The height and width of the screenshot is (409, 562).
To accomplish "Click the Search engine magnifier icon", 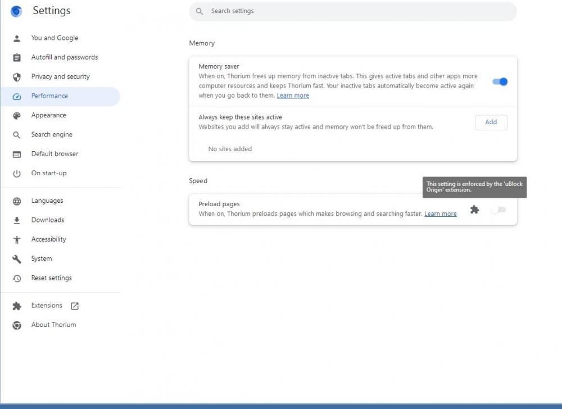I will (17, 135).
